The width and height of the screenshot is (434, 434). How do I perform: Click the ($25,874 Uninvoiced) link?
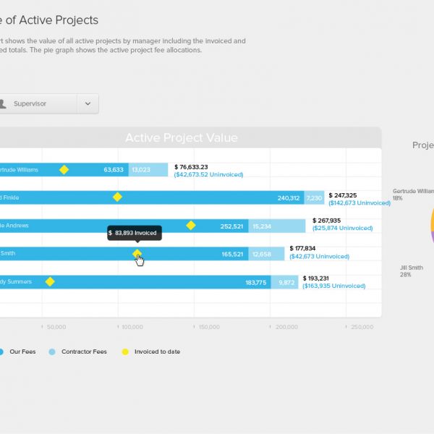click(x=343, y=229)
